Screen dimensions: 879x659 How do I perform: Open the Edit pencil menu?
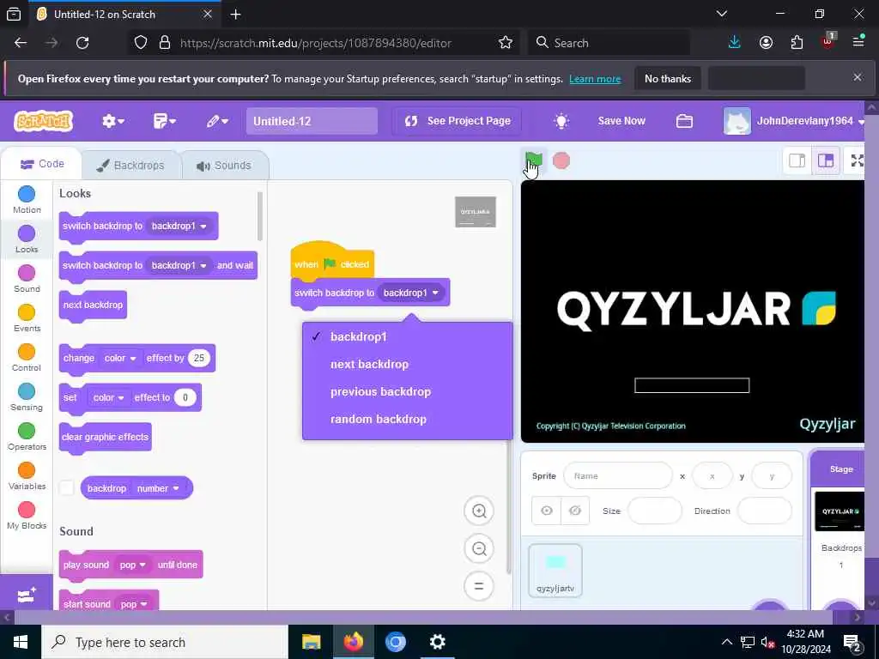pyautogui.click(x=217, y=120)
